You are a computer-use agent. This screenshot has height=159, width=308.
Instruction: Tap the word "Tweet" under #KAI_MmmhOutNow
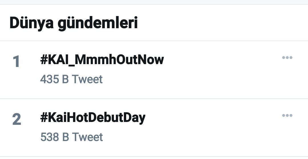coord(87,79)
